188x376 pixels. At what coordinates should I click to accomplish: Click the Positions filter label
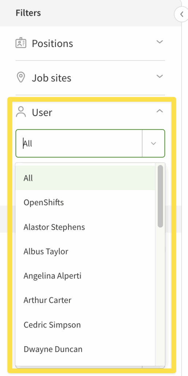point(52,43)
